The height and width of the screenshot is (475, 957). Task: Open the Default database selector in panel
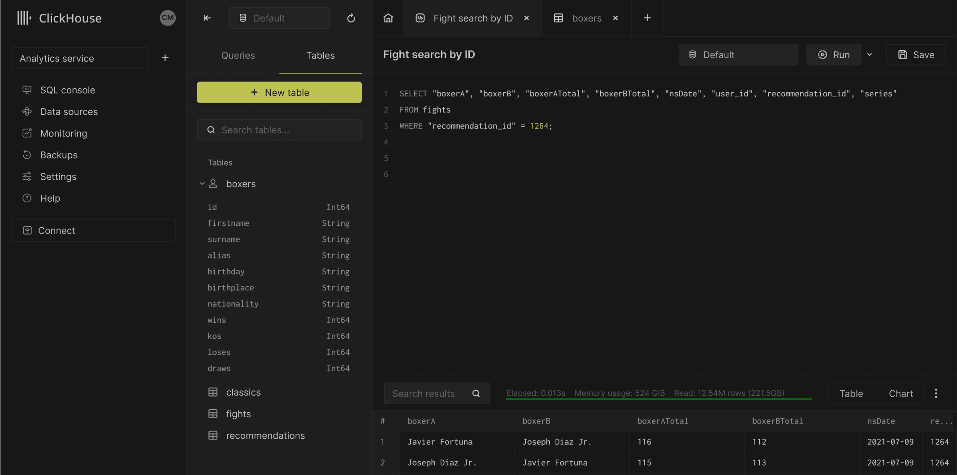279,18
